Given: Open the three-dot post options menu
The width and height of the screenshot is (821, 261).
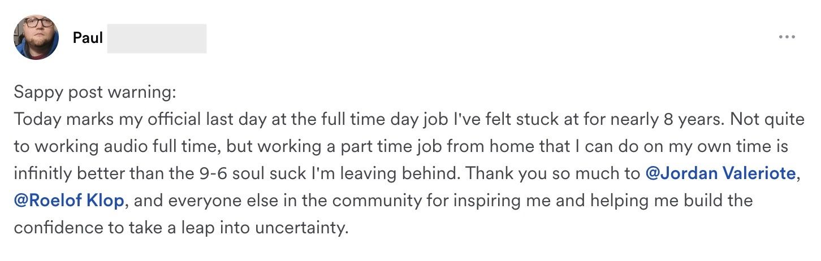Looking at the screenshot, I should point(787,38).
